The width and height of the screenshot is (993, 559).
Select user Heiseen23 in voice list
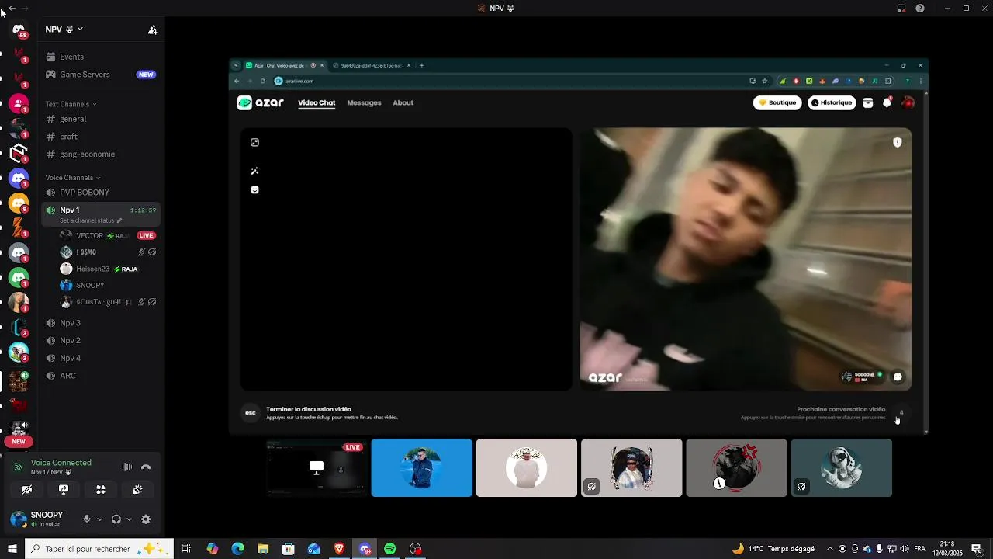109,269
